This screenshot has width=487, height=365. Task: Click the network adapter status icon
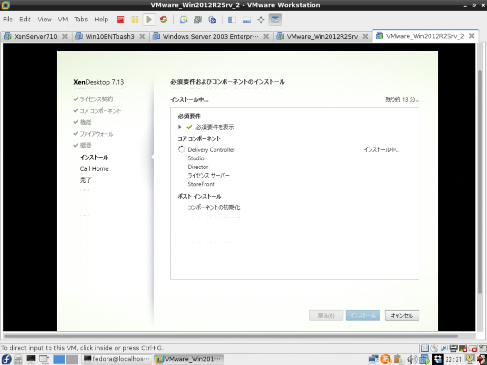click(444, 348)
